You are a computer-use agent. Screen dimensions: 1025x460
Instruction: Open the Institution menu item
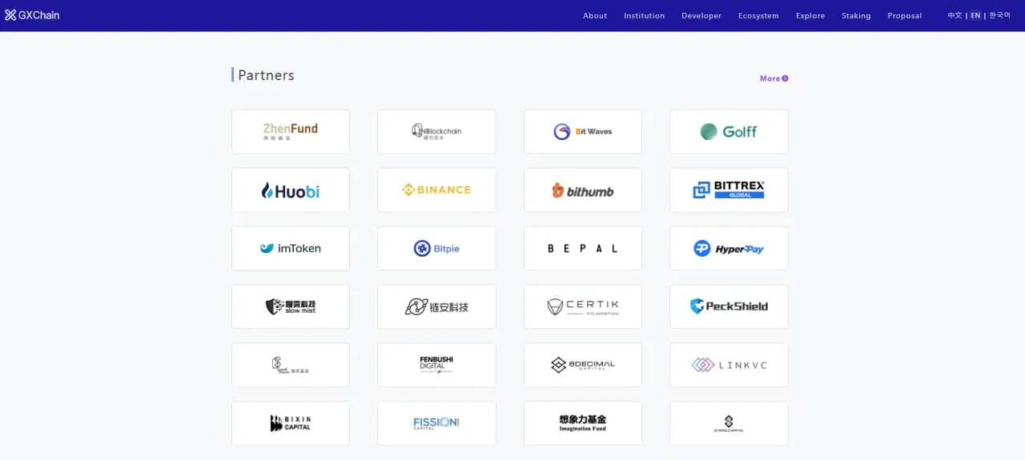[x=644, y=16]
